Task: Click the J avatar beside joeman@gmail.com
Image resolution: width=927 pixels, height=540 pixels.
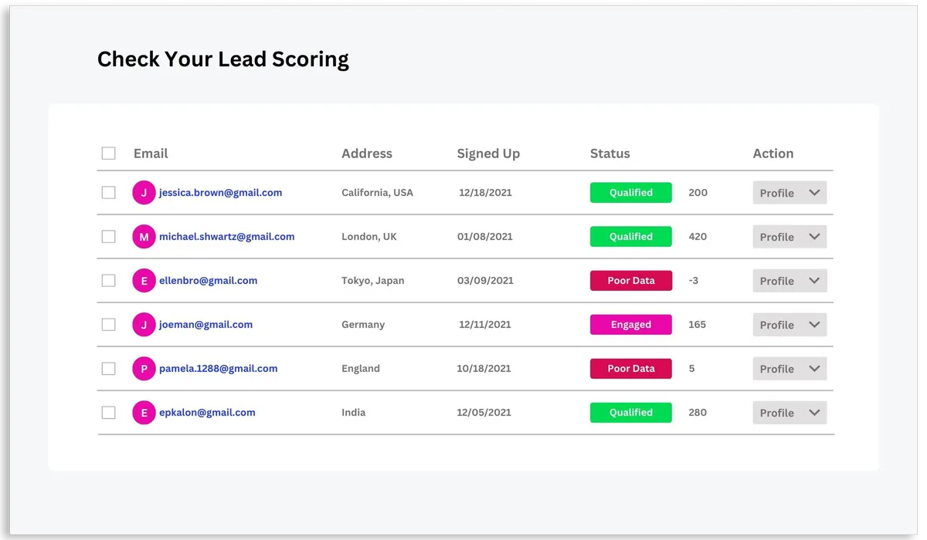Action: click(144, 325)
